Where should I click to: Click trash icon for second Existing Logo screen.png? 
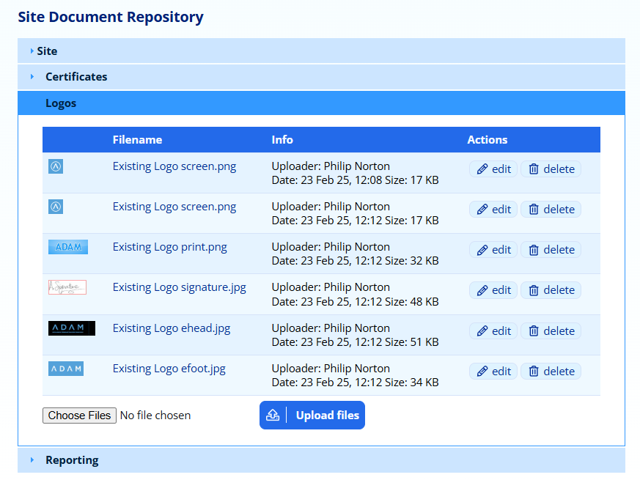tap(534, 210)
